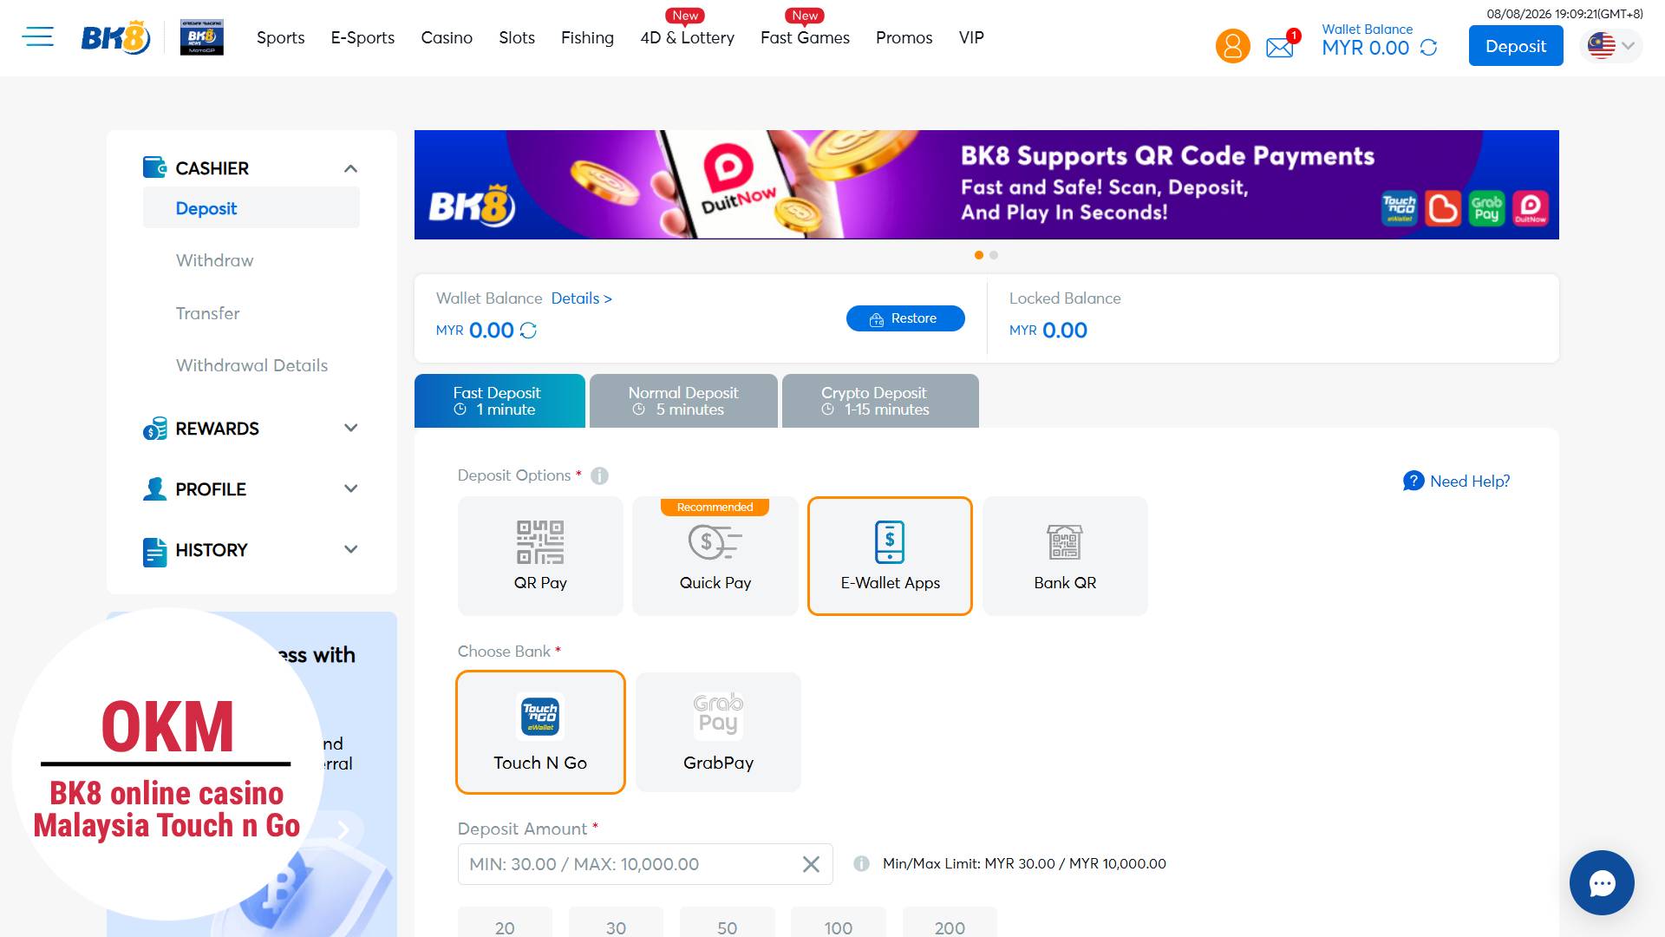Screen dimensions: 1665x937
Task: Choose the Bank QR deposit option
Action: [x=1065, y=556]
